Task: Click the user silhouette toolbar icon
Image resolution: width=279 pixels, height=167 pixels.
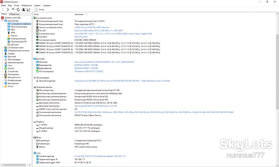Action: (x=23, y=10)
